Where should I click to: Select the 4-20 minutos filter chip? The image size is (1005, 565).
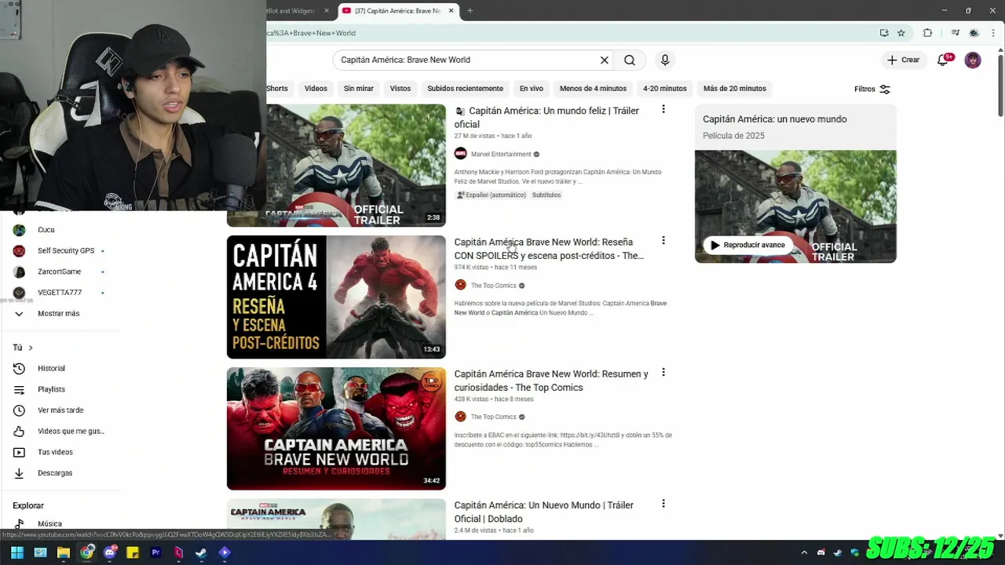[664, 88]
